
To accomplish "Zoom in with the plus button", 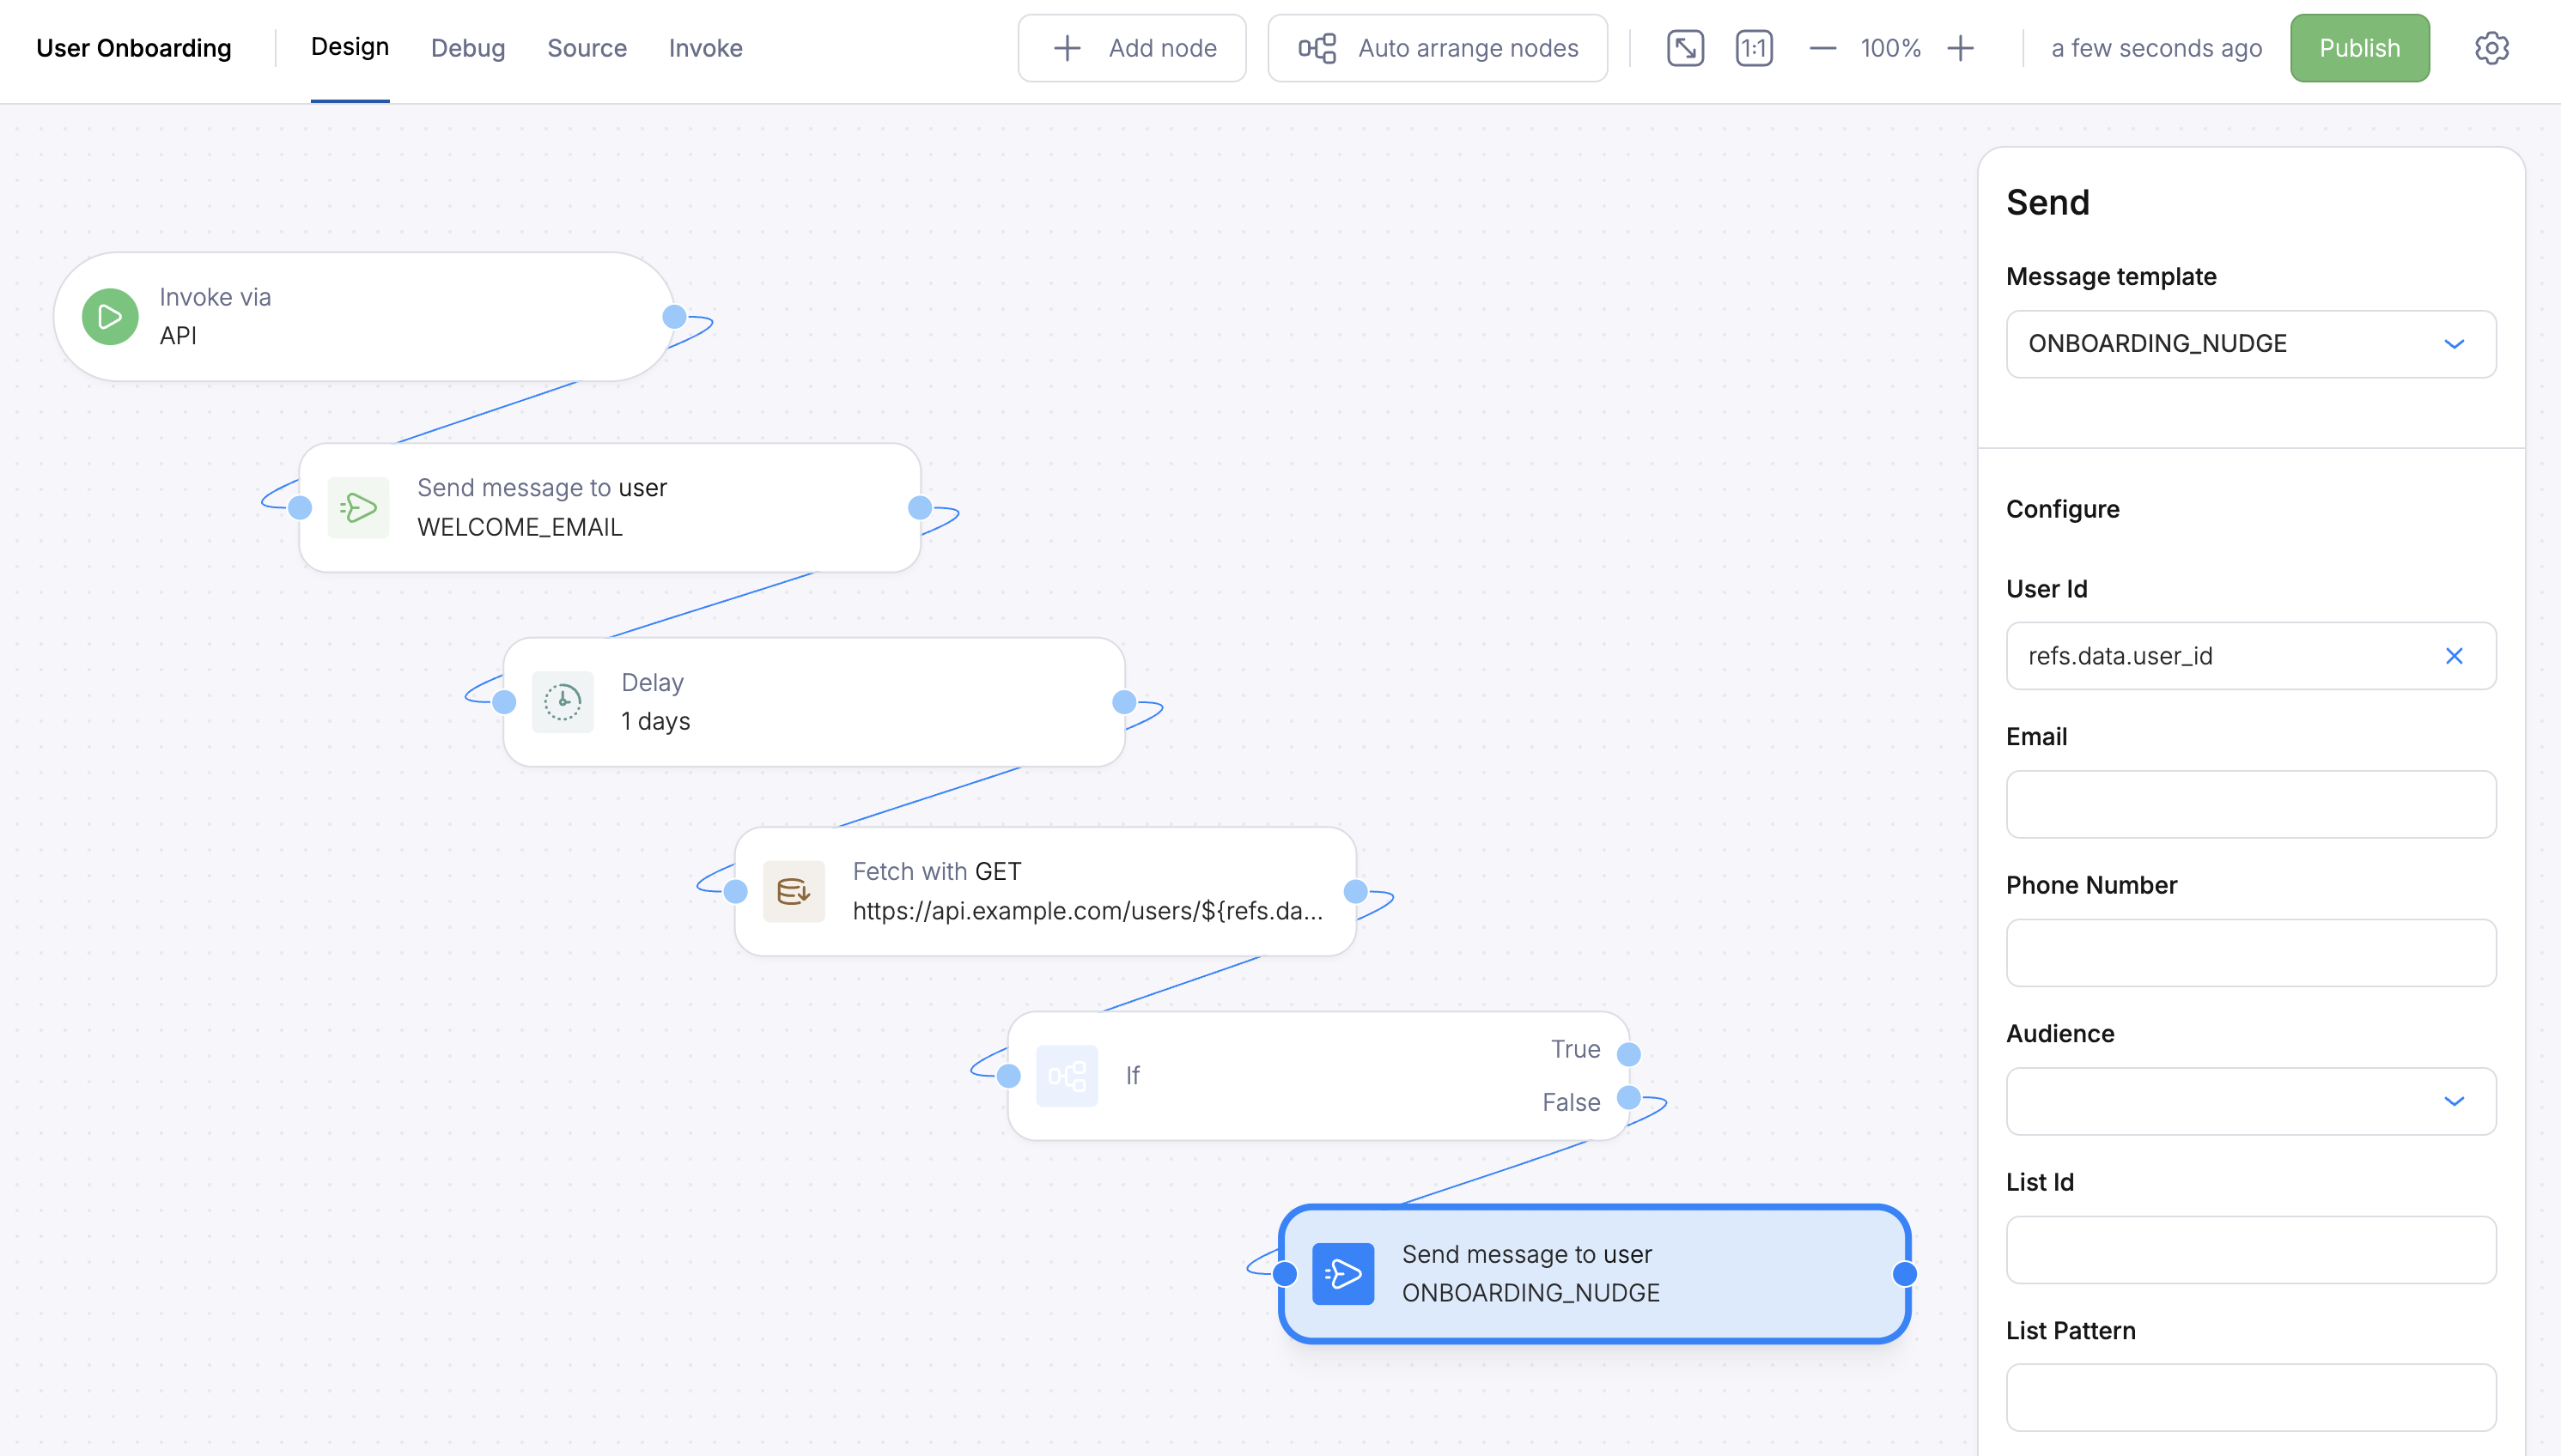I will [1961, 48].
